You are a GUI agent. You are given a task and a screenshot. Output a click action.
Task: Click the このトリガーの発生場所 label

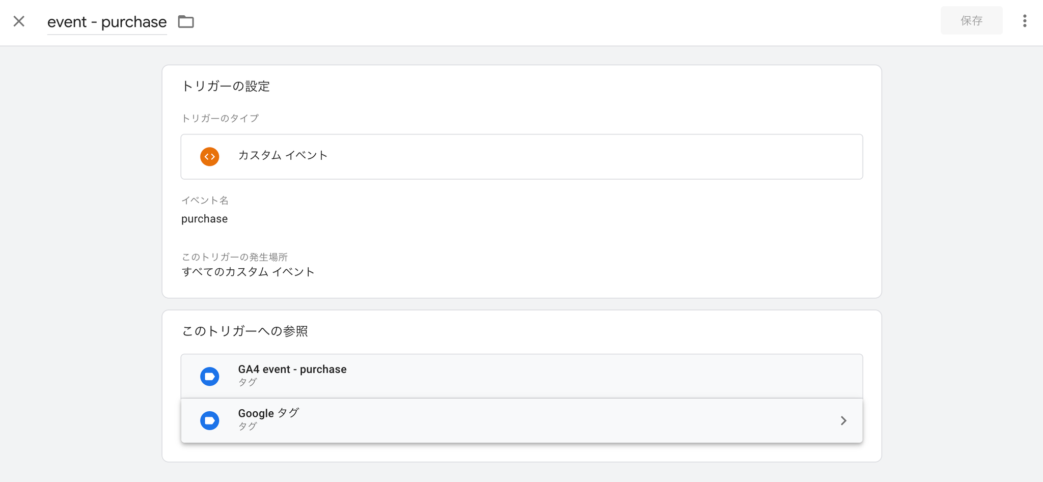click(x=235, y=257)
